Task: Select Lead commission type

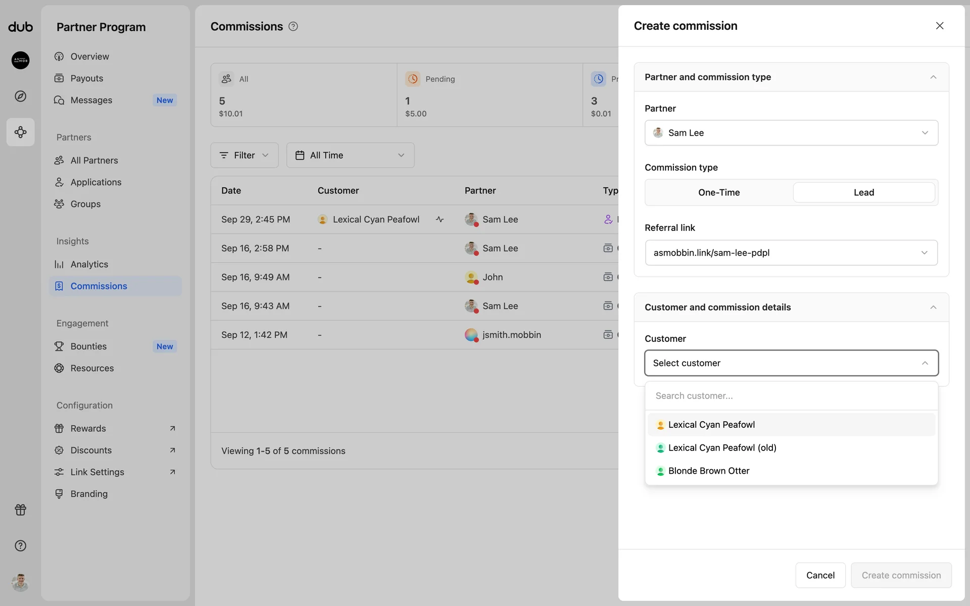Action: click(863, 192)
